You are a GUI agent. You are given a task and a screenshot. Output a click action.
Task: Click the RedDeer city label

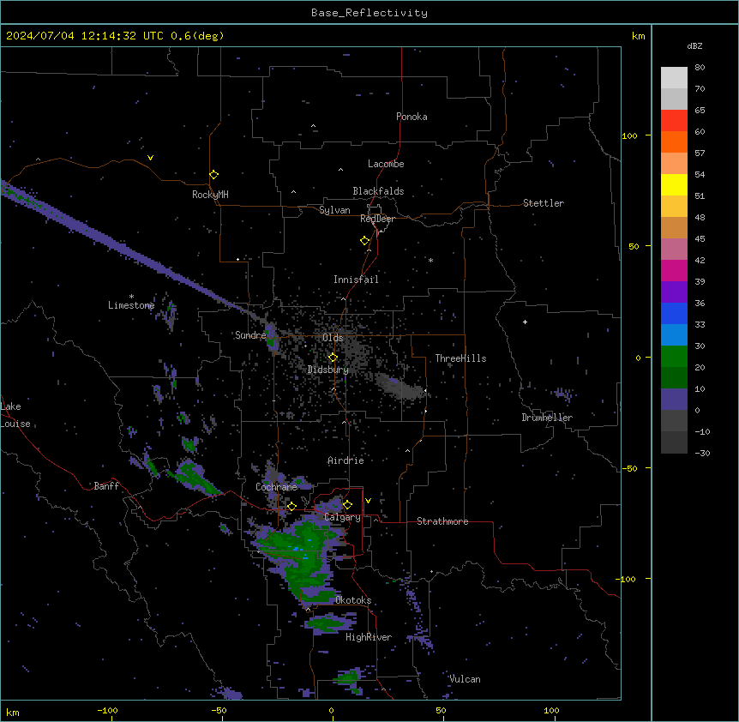point(377,219)
